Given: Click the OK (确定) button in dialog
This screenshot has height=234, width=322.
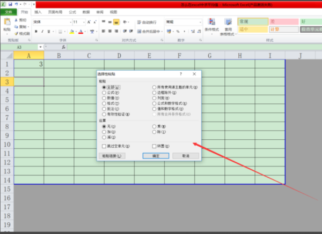Looking at the screenshot, I should click(x=156, y=156).
